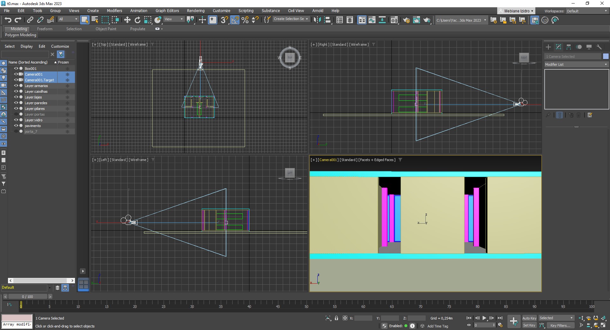The width and height of the screenshot is (610, 330).
Task: Hide the Box001 object eye icon
Action: pyautogui.click(x=16, y=68)
